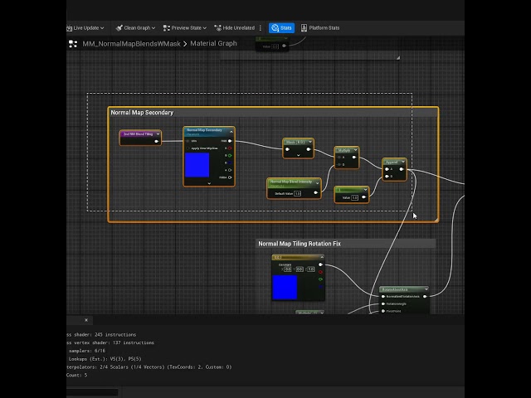
Task: Collapse the 0,0,1 constant vector node
Action: pyautogui.click(x=322, y=257)
